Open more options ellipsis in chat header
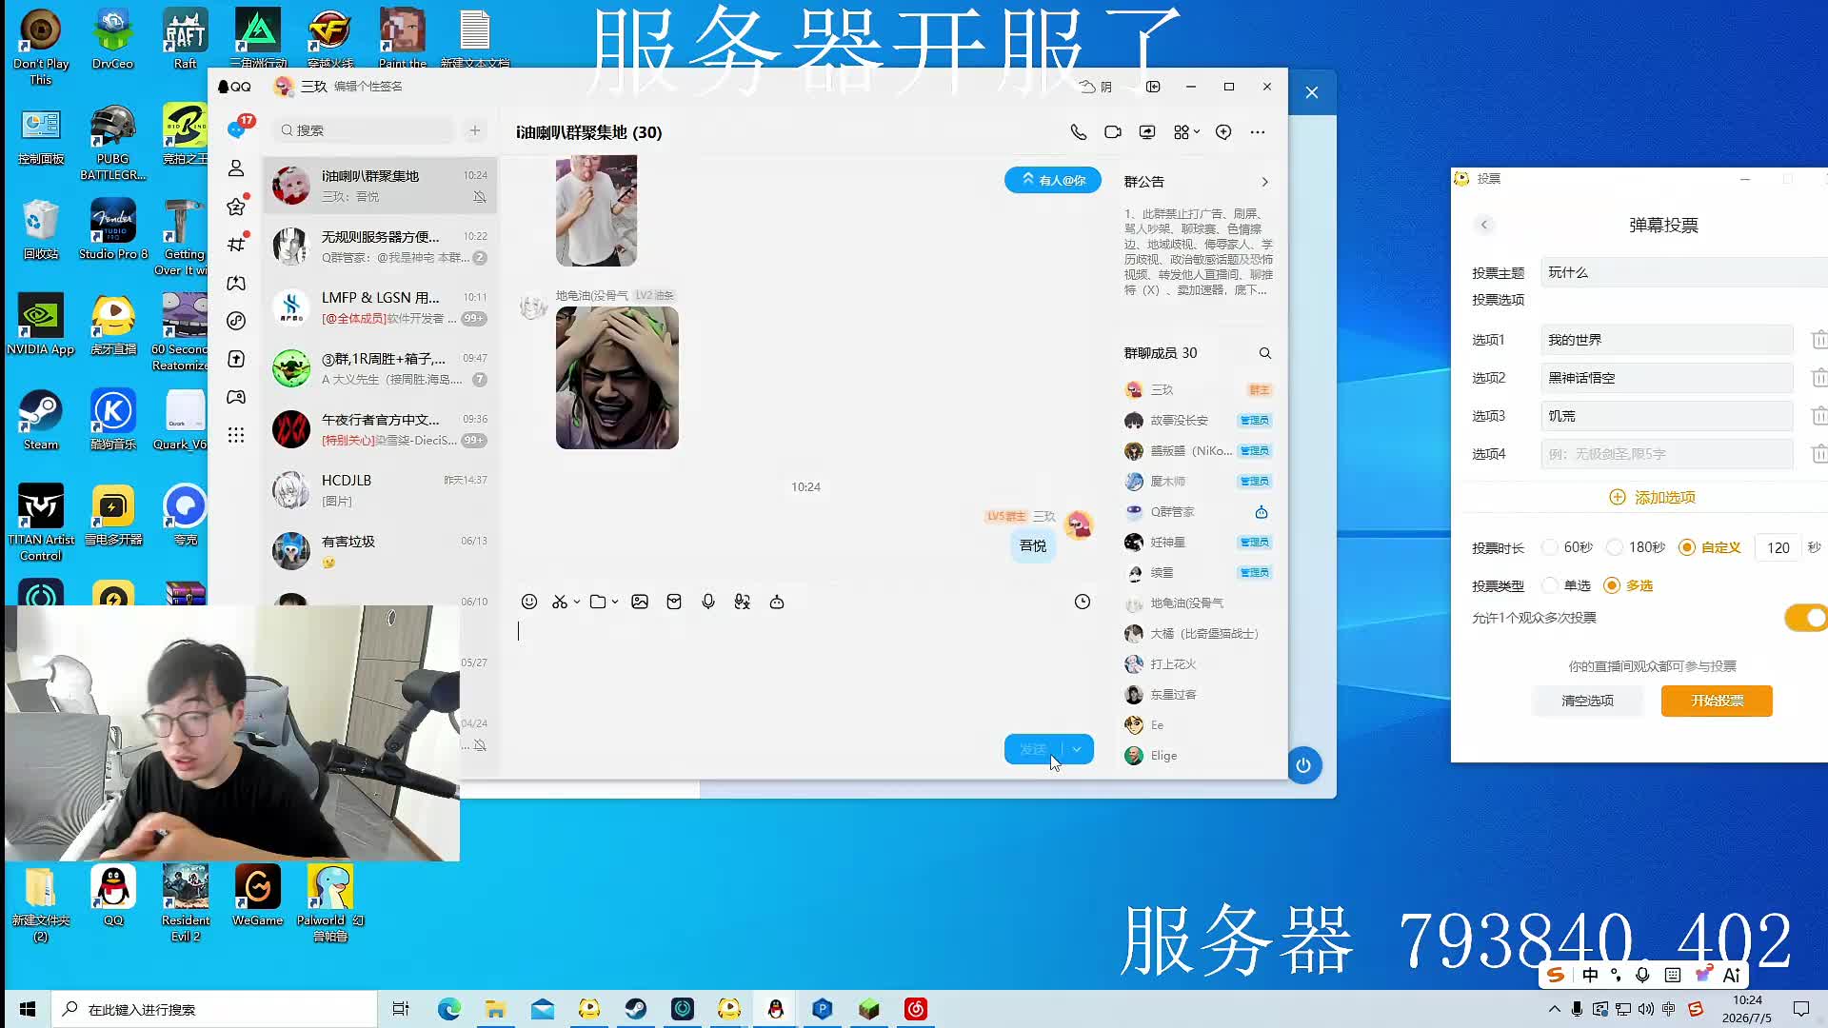 pos(1258,132)
